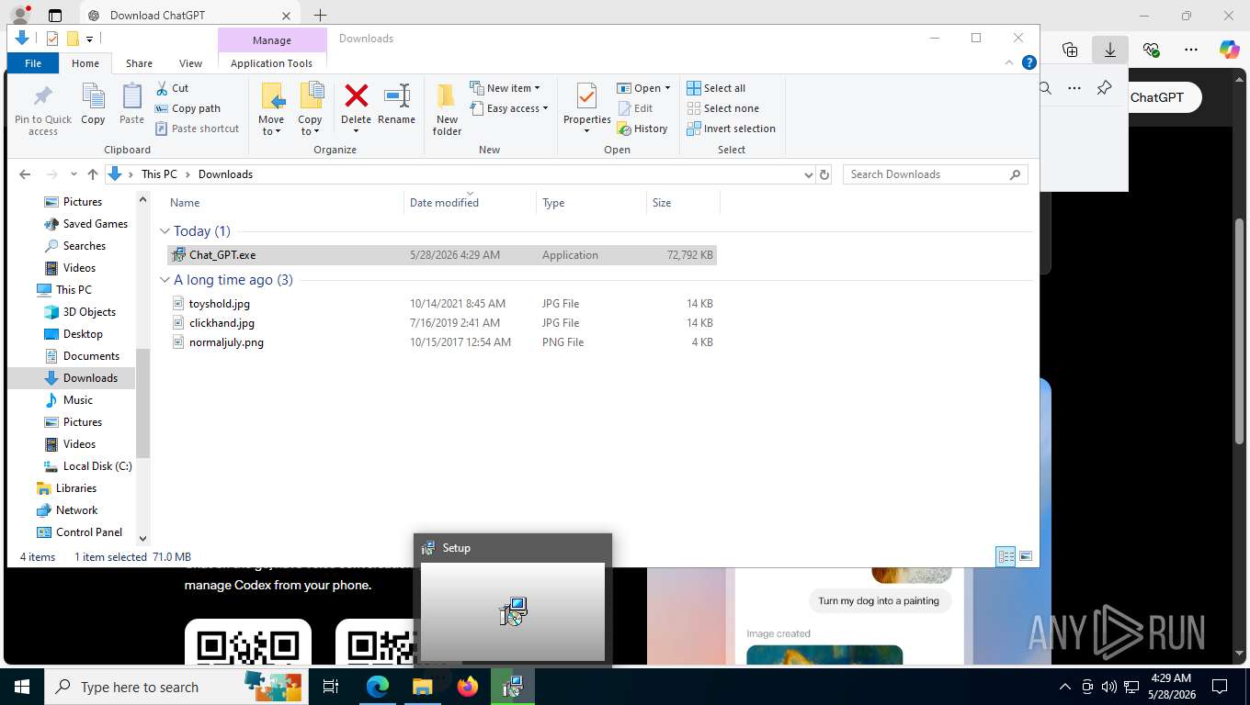Click the Manage contextual tab
This screenshot has height=705, width=1250.
[x=272, y=40]
